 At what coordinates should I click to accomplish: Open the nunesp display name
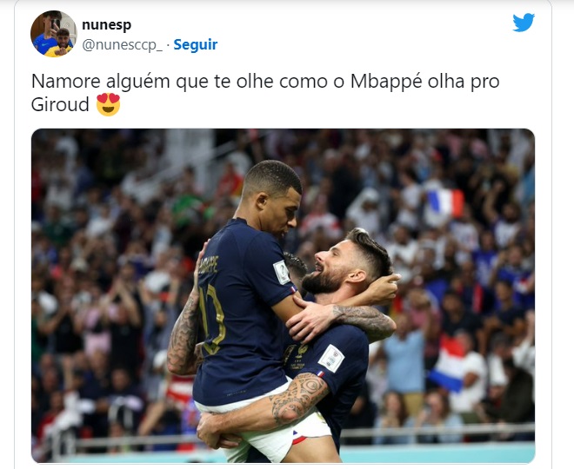(106, 25)
